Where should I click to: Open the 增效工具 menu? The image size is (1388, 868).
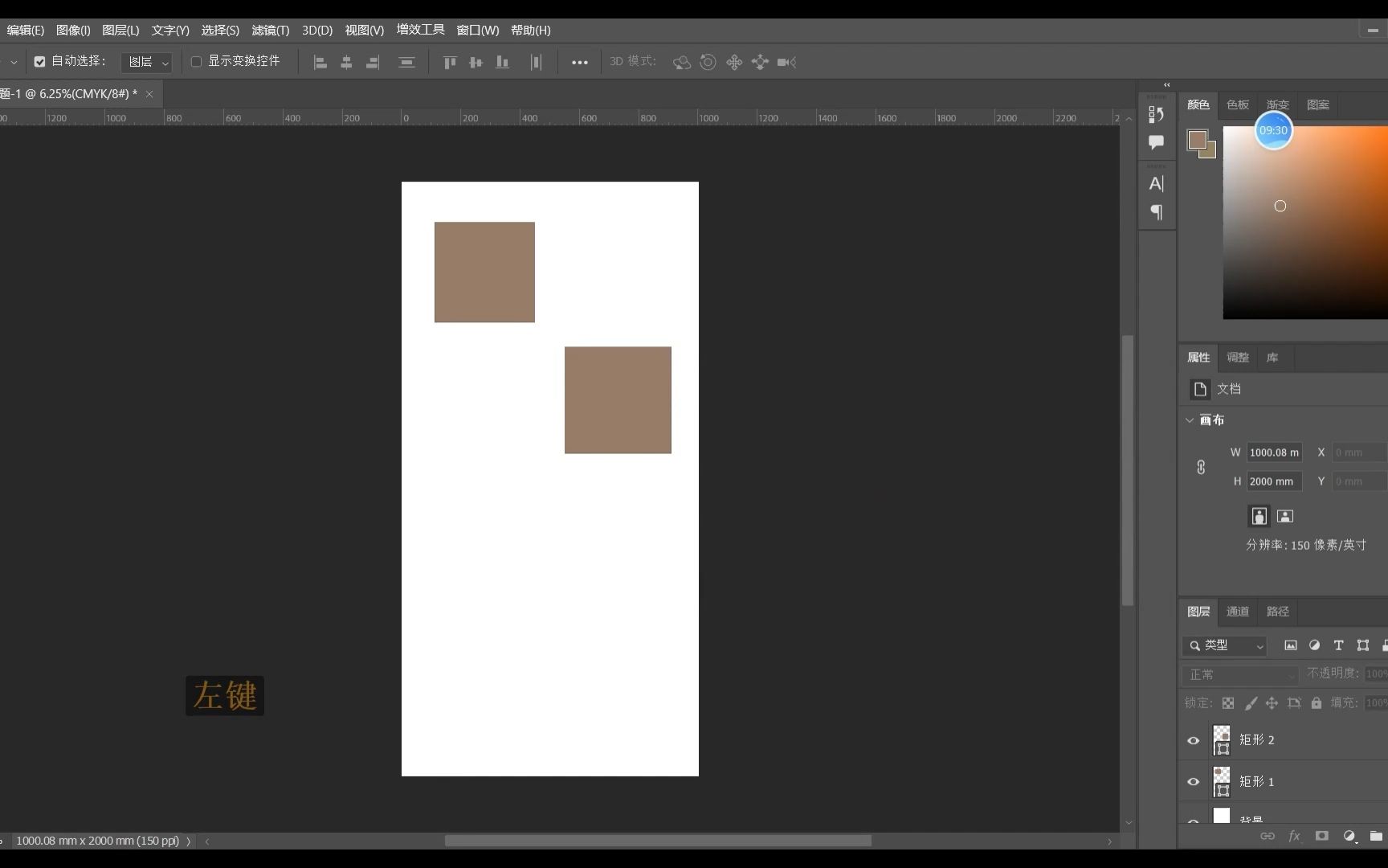coord(420,30)
